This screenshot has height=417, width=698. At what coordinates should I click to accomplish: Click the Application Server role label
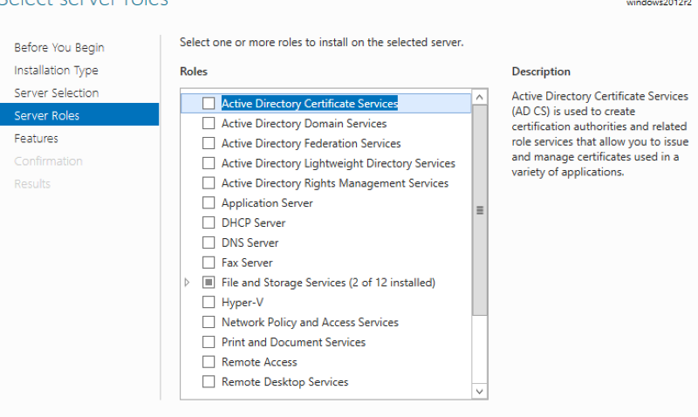coord(267,203)
